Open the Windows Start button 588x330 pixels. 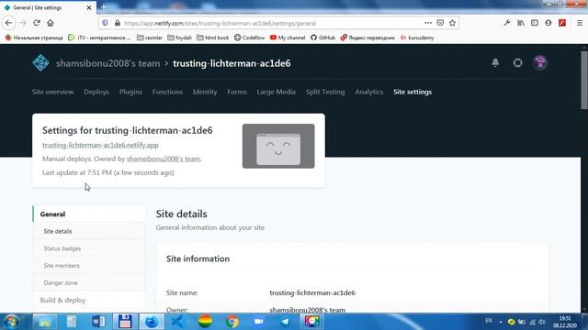click(11, 322)
